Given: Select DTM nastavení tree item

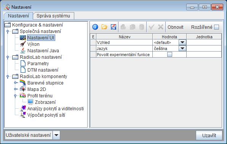Looking at the screenshot, I should [43, 70].
